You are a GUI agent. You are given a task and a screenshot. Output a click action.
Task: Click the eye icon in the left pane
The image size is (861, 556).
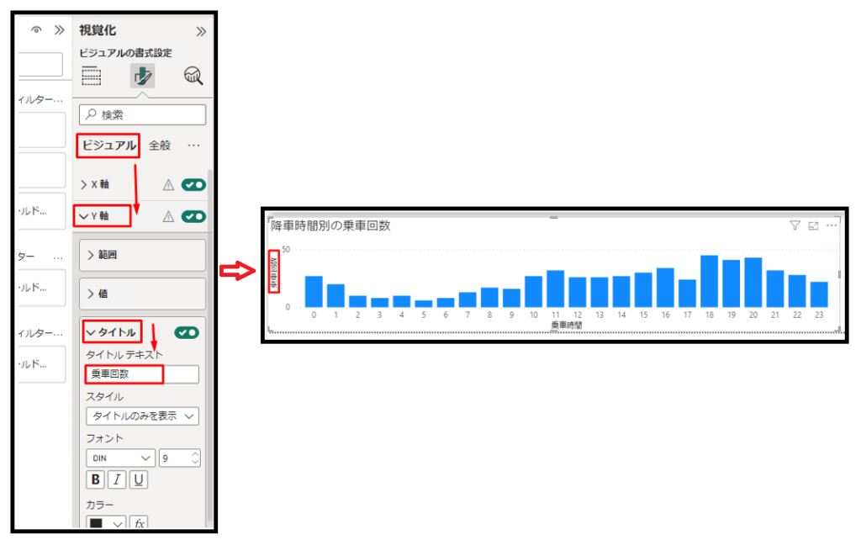(x=36, y=29)
